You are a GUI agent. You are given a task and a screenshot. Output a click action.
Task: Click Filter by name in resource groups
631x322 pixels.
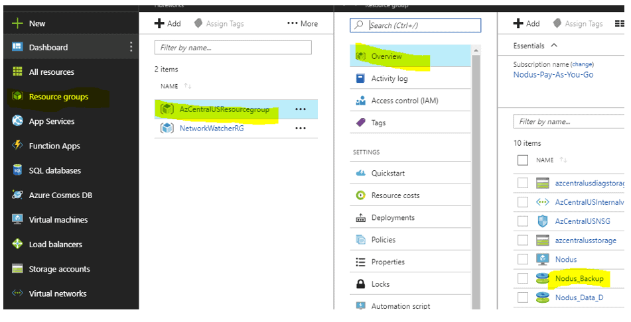point(233,48)
